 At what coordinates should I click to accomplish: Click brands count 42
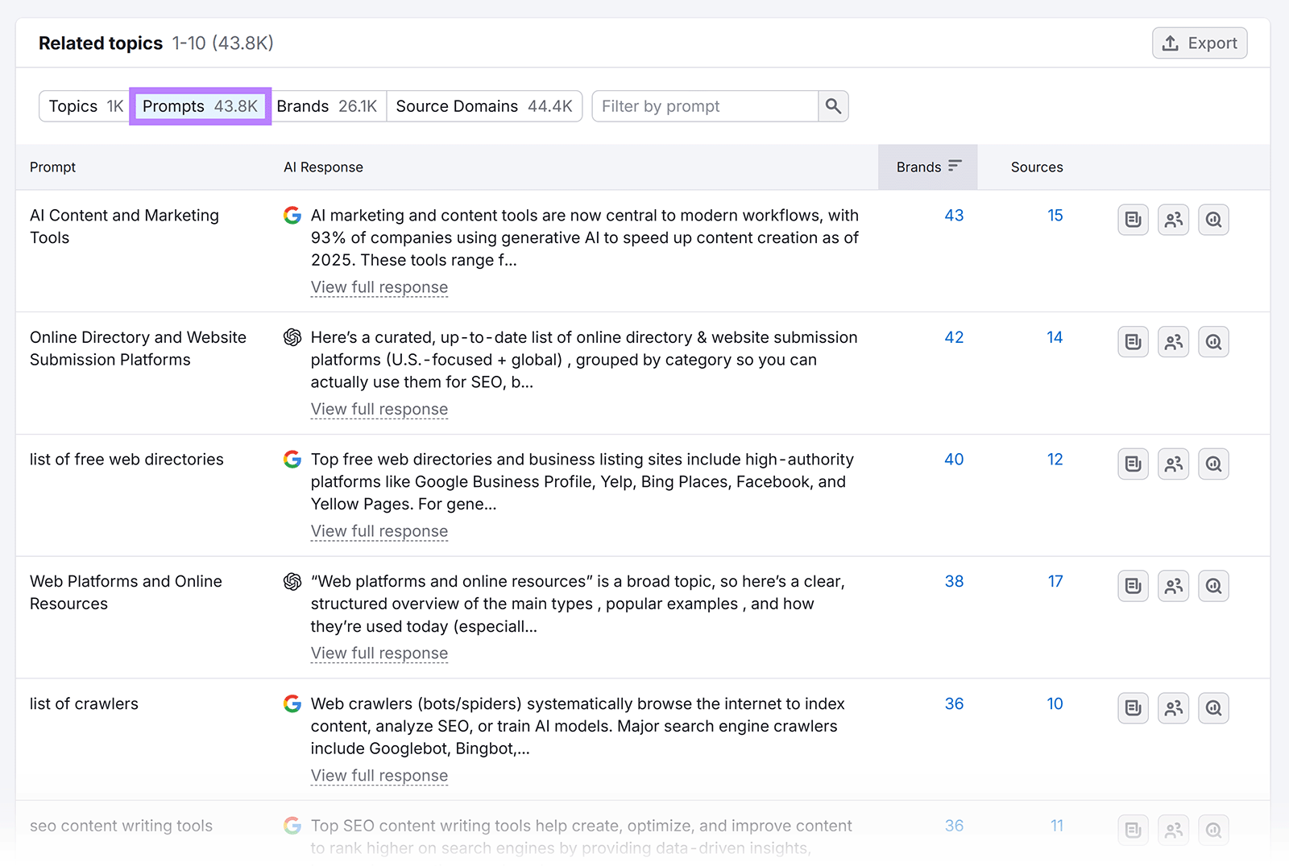[x=954, y=337]
